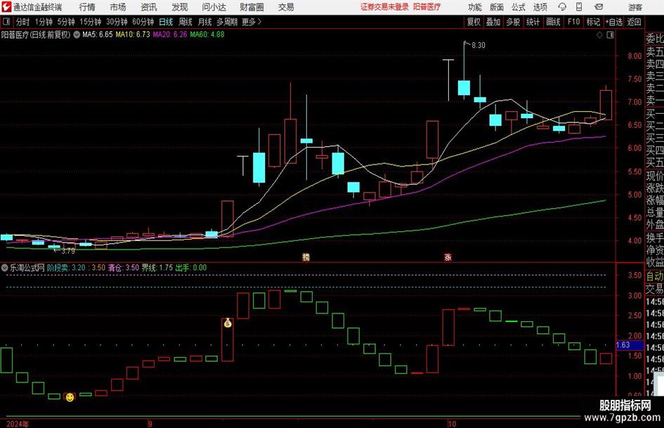Viewport: 664px width, 428px height.
Task: Open the 问小达 menu
Action: [214, 7]
